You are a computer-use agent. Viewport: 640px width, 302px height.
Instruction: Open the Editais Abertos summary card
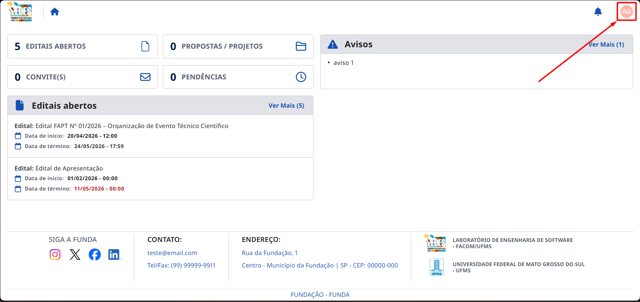(x=83, y=46)
